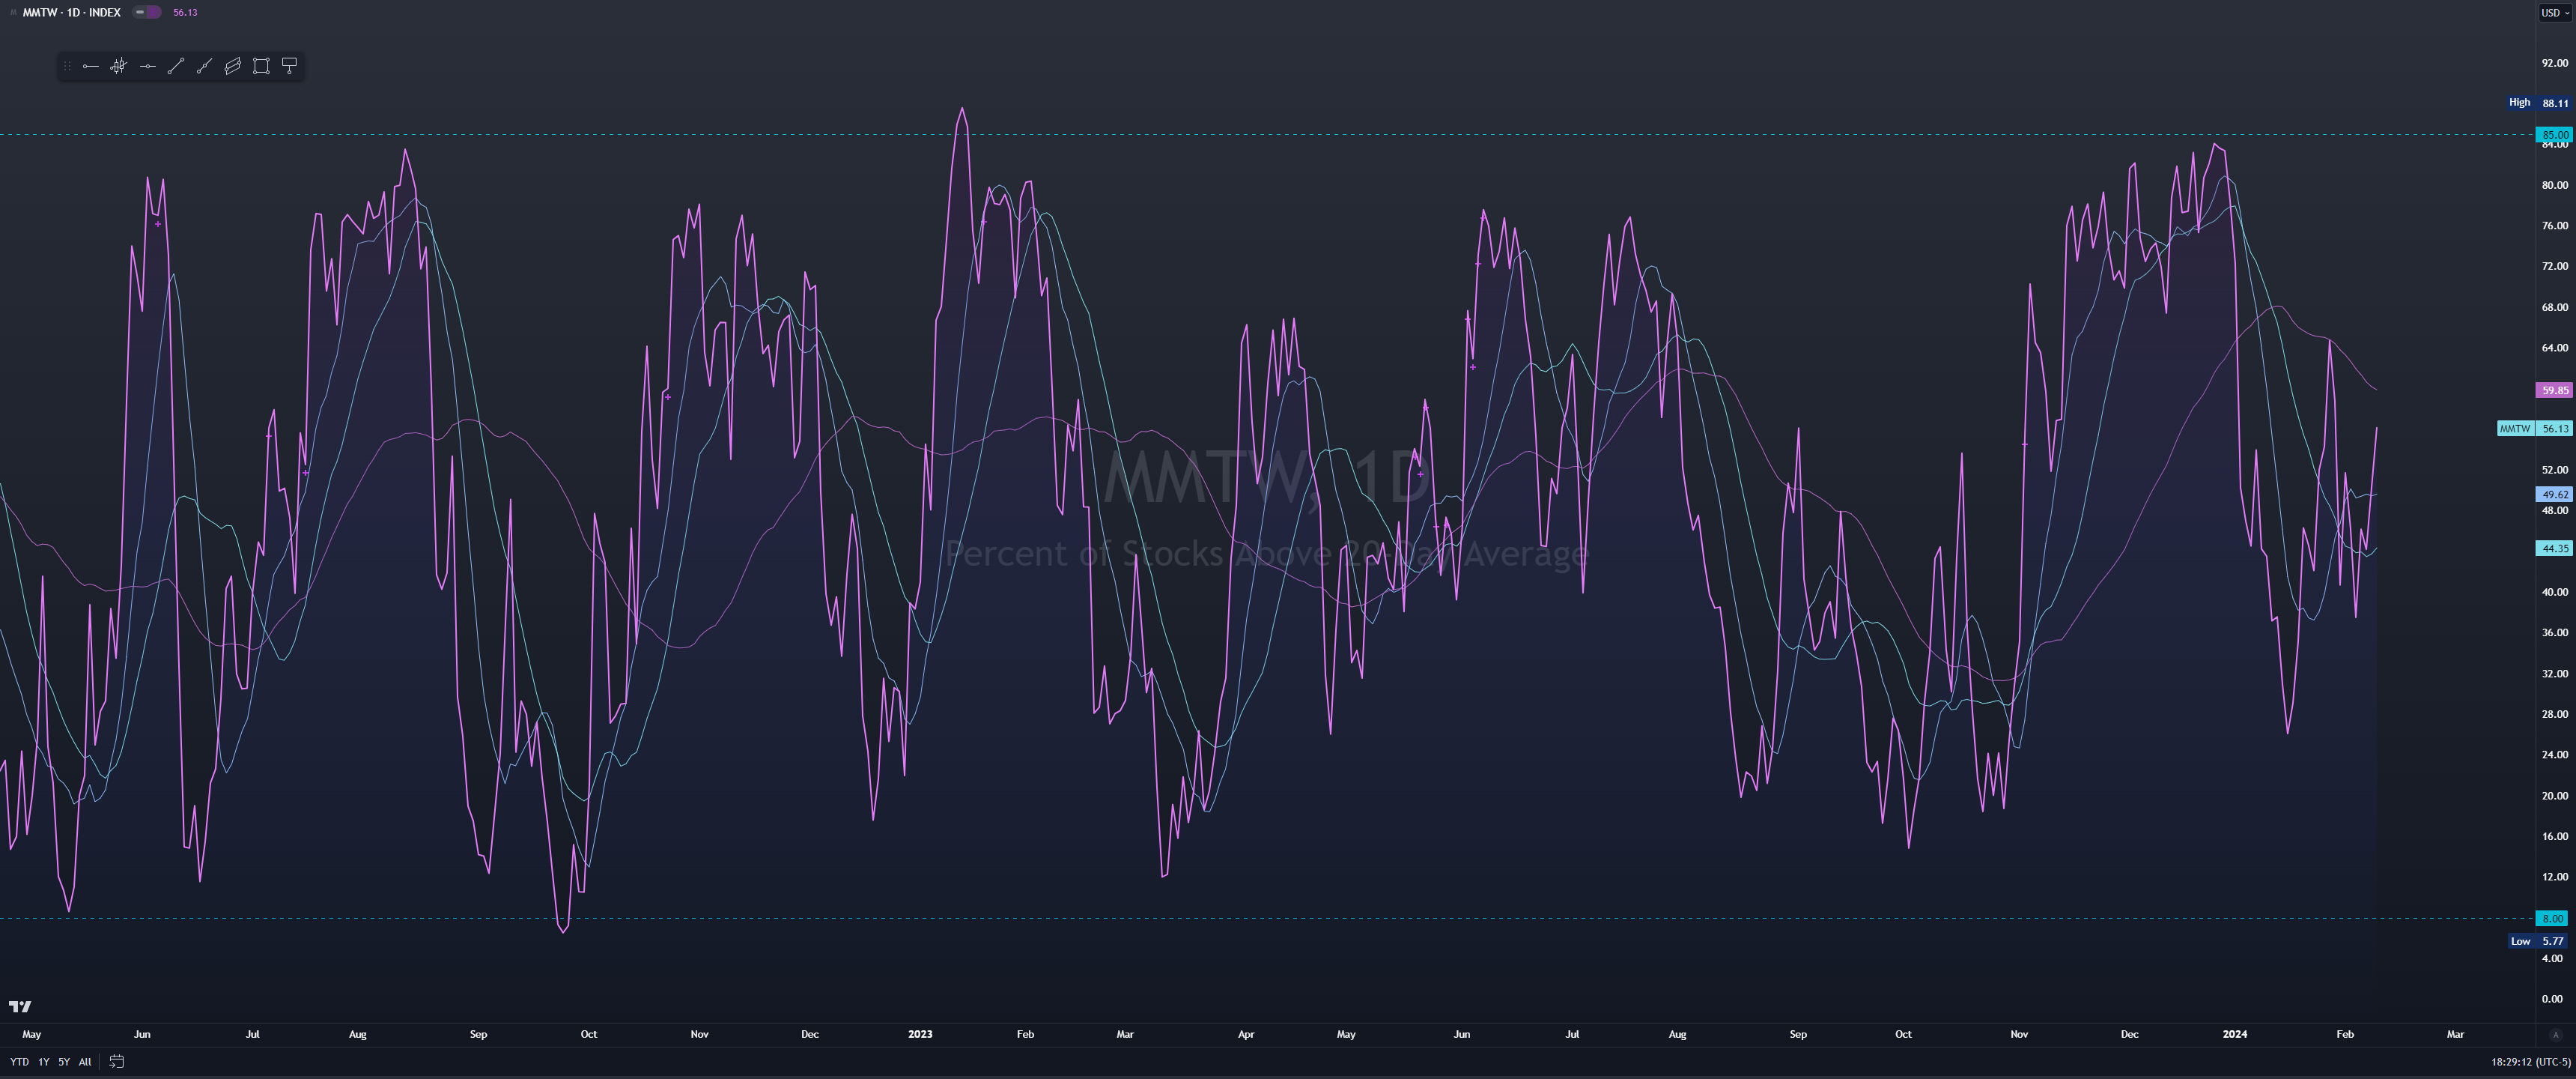This screenshot has width=2576, height=1079.
Task: Switch range to YTD
Action: 19,1061
